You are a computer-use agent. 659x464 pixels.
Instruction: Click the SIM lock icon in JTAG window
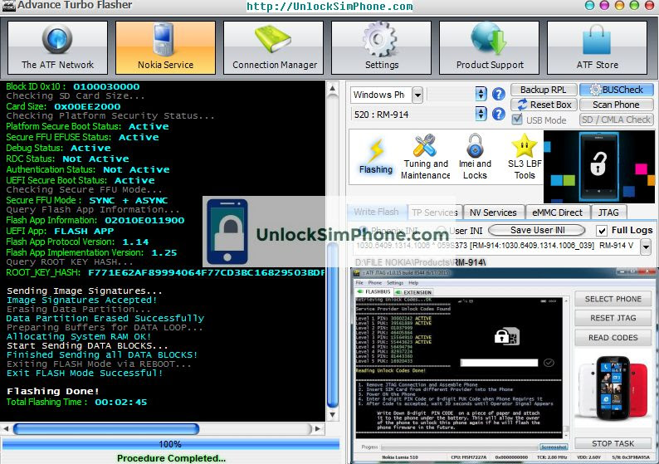pyautogui.click(x=507, y=337)
